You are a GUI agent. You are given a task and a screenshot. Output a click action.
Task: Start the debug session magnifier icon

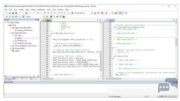click(102, 13)
